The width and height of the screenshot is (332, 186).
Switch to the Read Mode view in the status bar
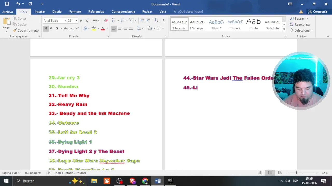pos(260,173)
